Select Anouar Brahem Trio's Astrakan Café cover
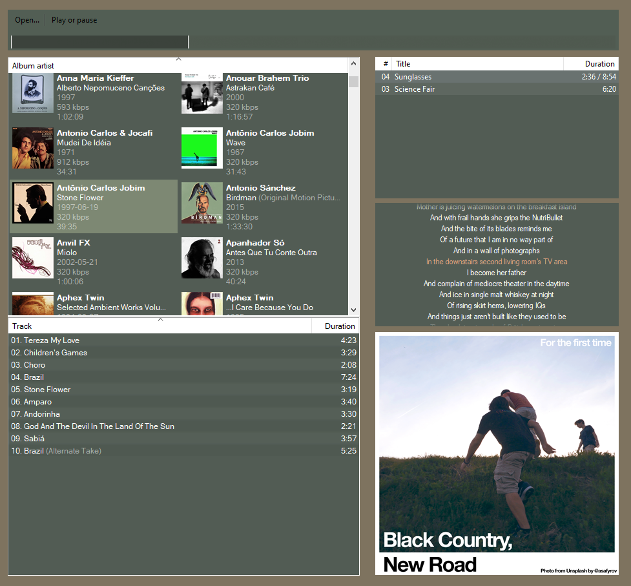This screenshot has width=631, height=586. click(x=202, y=93)
